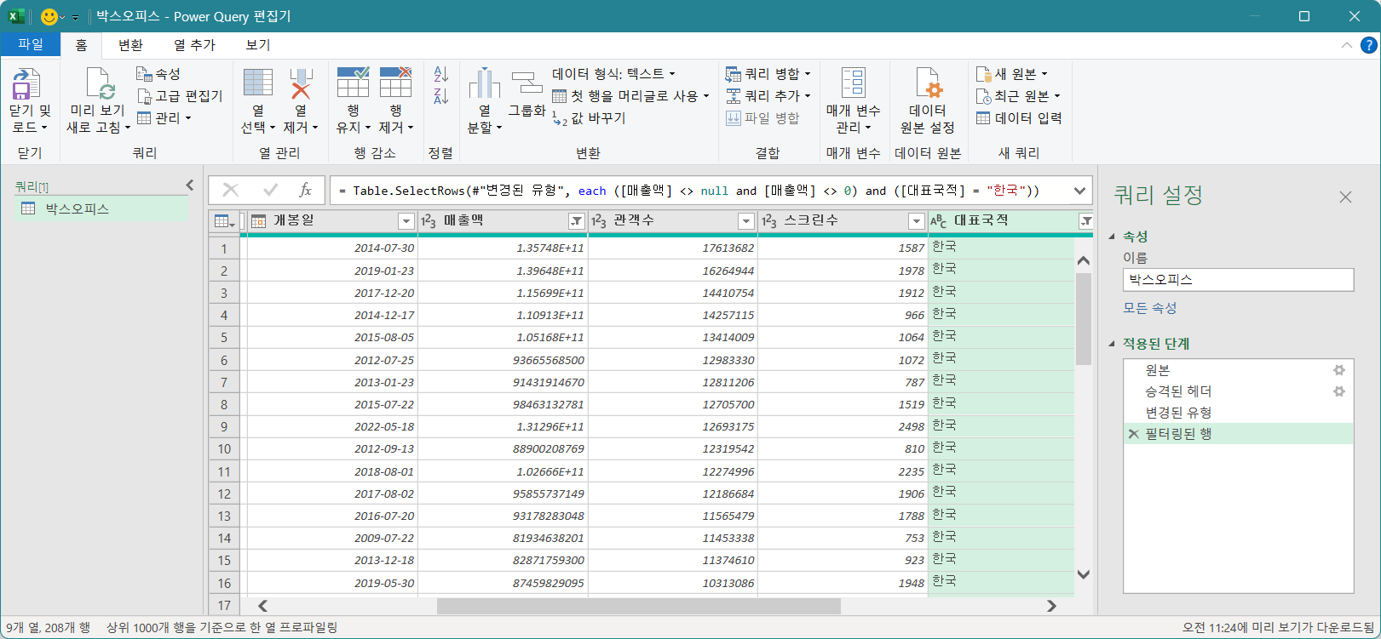Open 관객수 column filter dropdown
The height and width of the screenshot is (639, 1381).
pos(746,221)
